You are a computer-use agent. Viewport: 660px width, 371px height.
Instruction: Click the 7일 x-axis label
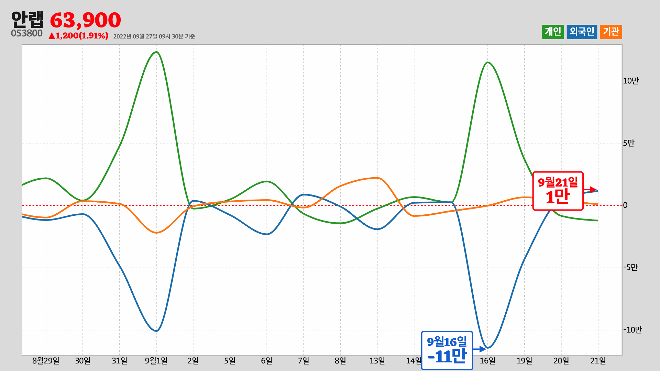304,361
